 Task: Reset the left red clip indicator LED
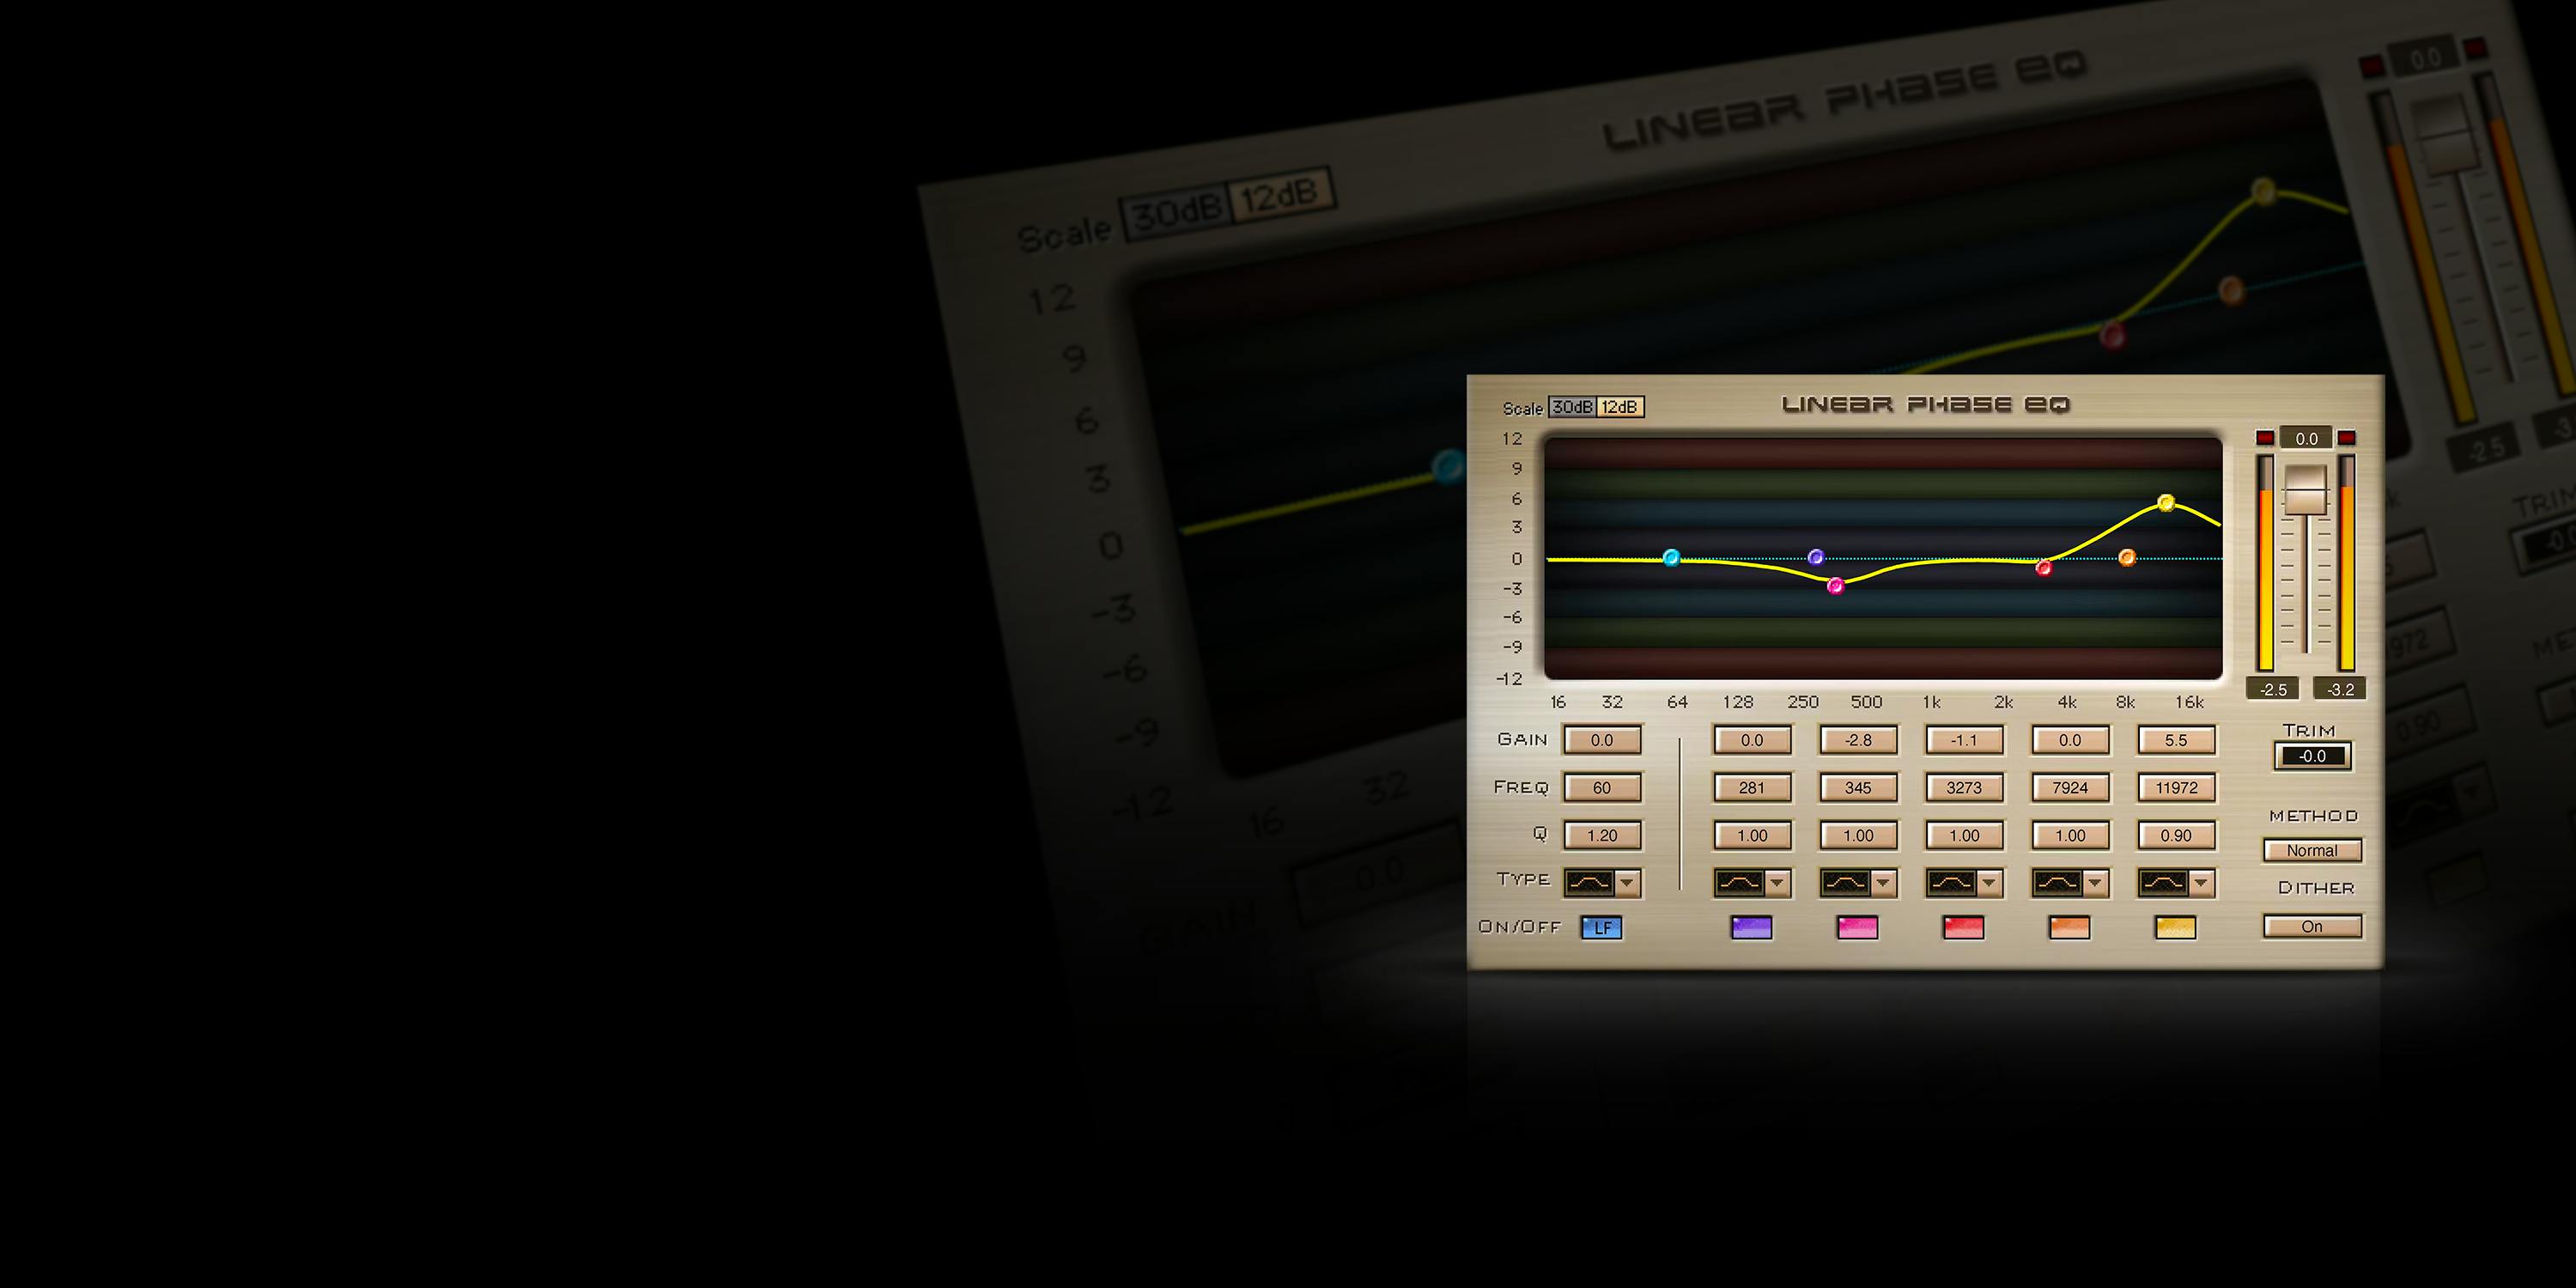point(2265,438)
